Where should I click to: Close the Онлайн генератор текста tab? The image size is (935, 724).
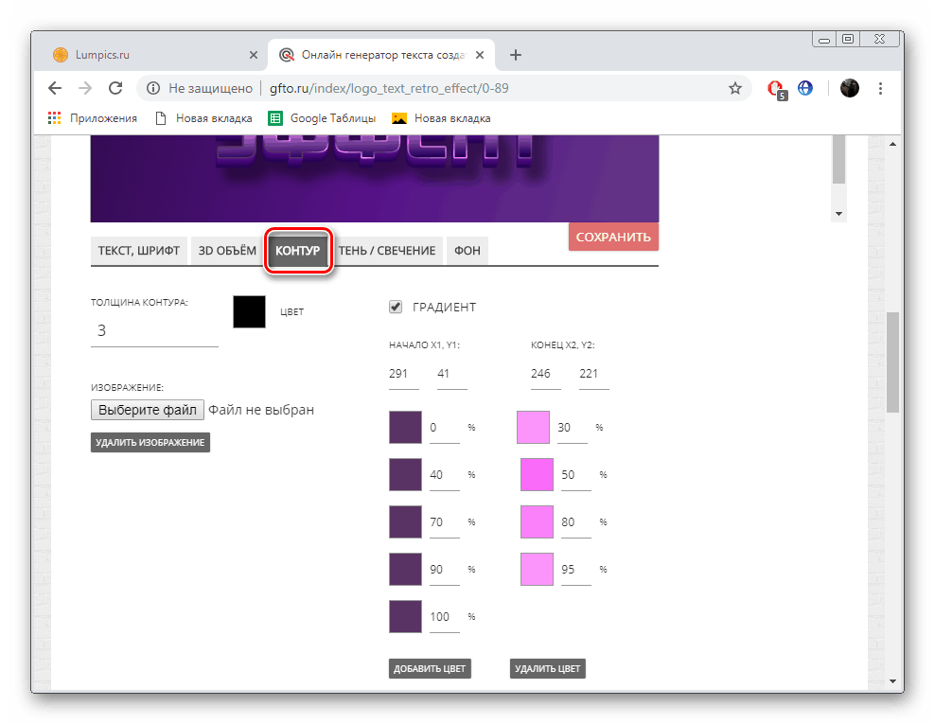click(x=480, y=55)
